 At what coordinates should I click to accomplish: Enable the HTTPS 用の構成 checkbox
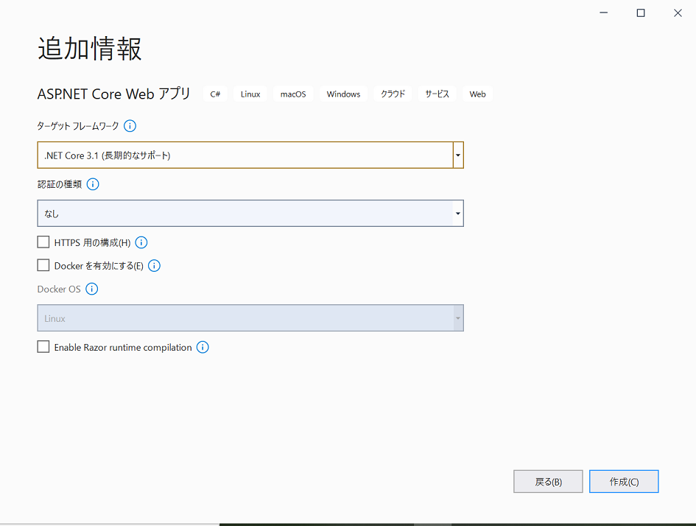[x=43, y=242]
